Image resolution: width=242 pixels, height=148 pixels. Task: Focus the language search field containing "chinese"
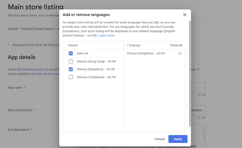coord(93,45)
